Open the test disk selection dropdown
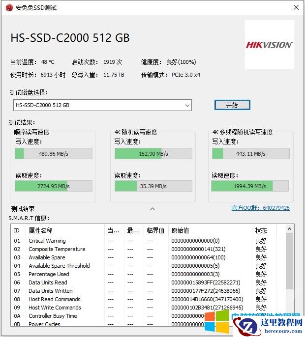The height and width of the screenshot is (337, 305). (102, 105)
